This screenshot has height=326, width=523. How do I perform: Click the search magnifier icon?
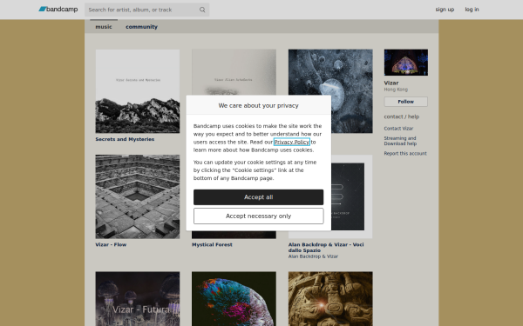(x=202, y=10)
